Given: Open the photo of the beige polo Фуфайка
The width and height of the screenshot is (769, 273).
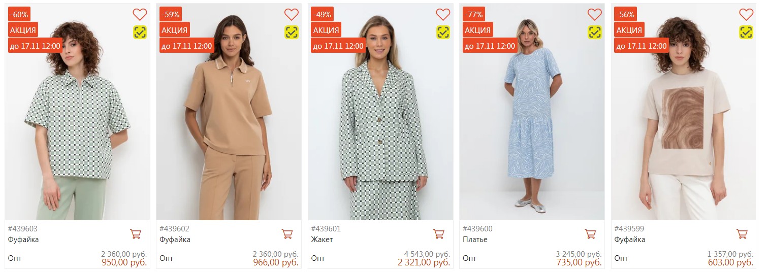Looking at the screenshot, I should point(229,137).
